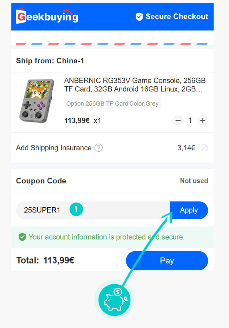
Task: Apply the coupon code
Action: pyautogui.click(x=189, y=210)
